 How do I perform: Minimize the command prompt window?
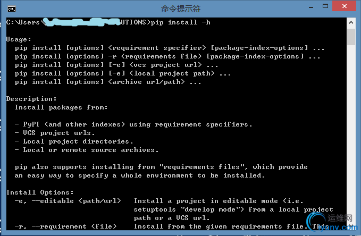tap(311, 7)
